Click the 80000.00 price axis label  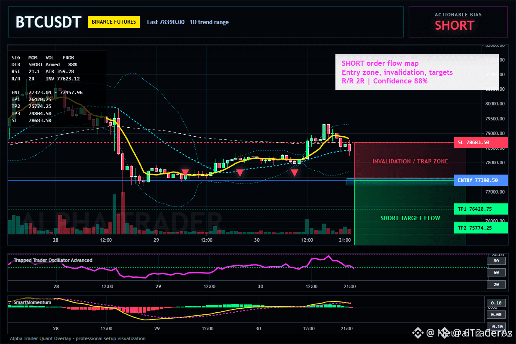[x=494, y=104]
